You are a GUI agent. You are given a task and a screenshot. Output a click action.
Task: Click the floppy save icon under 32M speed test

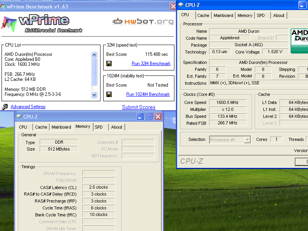click(x=109, y=64)
